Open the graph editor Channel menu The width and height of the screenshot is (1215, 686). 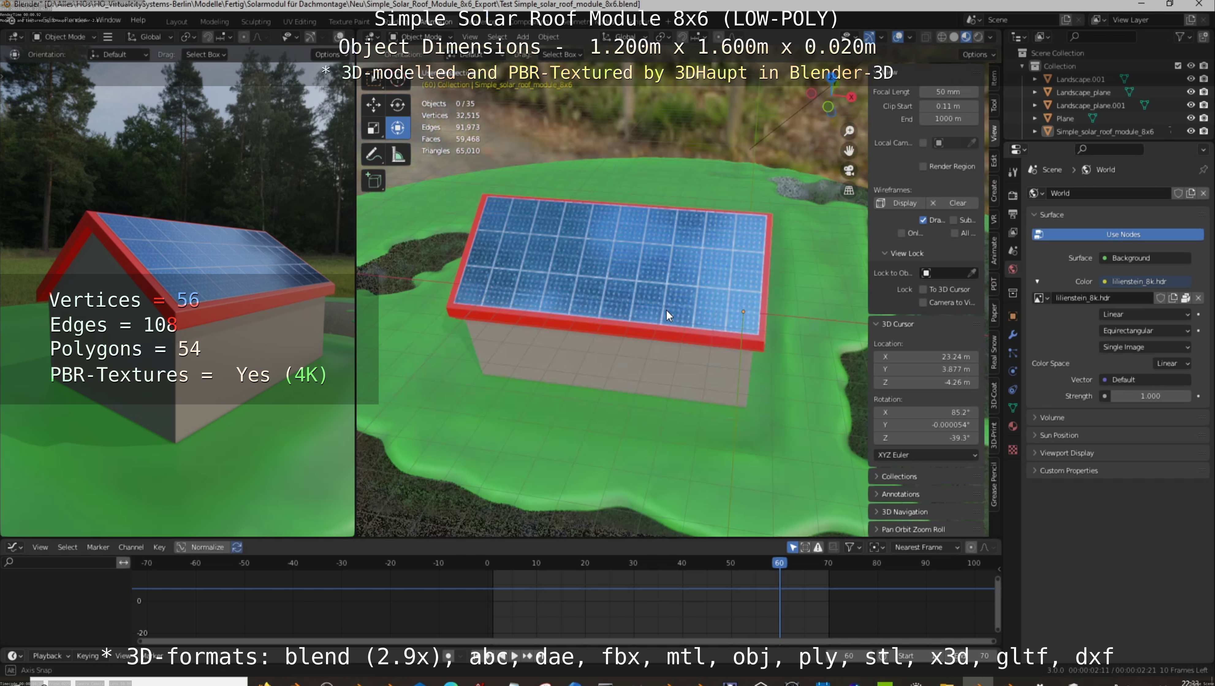(131, 548)
